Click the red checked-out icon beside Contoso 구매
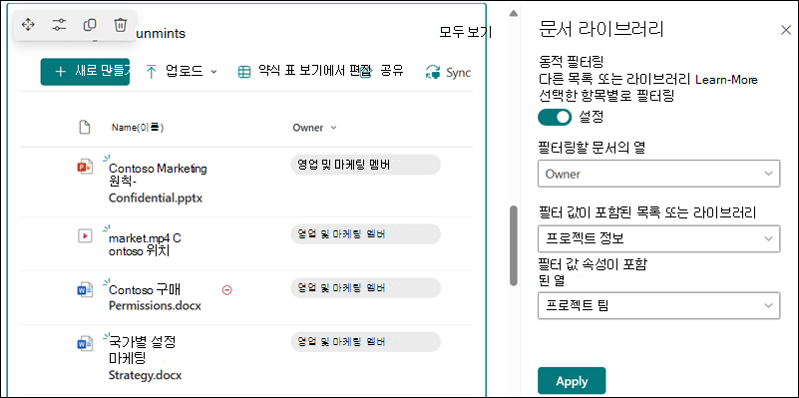799x398 pixels. tap(227, 290)
